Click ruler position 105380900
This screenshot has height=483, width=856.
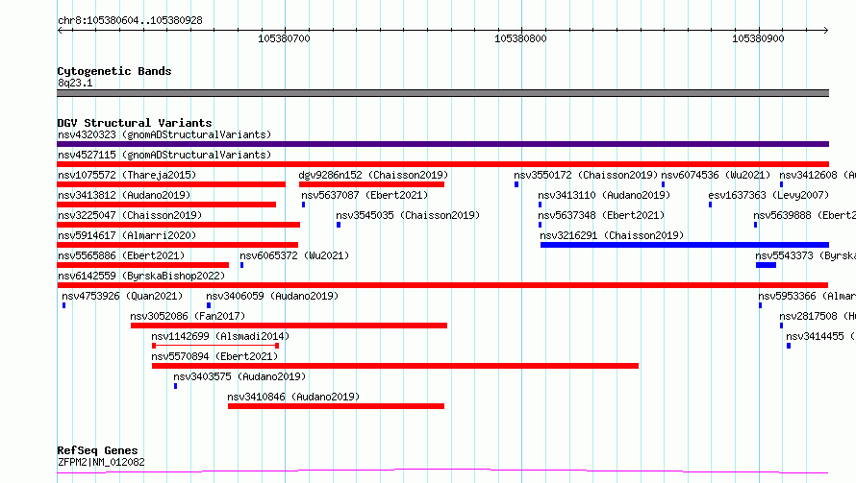click(x=758, y=38)
